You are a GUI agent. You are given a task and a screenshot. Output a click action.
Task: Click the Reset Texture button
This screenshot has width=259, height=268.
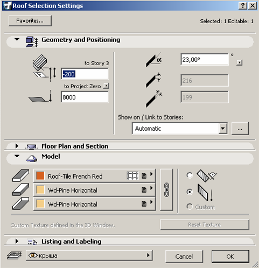pos(205,224)
